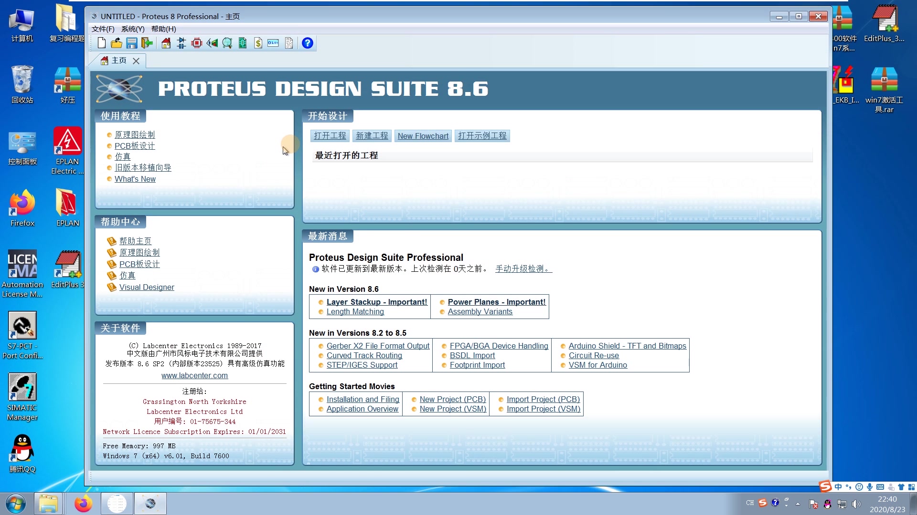Open the FPGA/BGA Device Handling link
Image resolution: width=917 pixels, height=515 pixels.
(x=499, y=346)
